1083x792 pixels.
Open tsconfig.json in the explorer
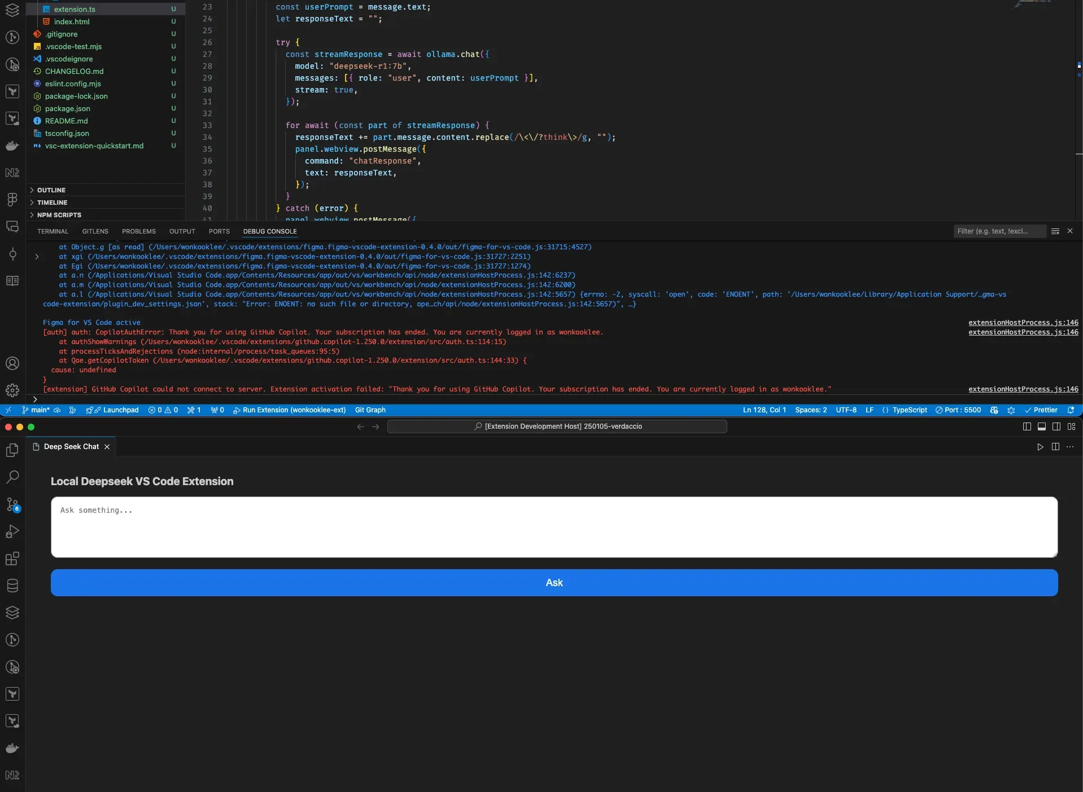pos(106,133)
